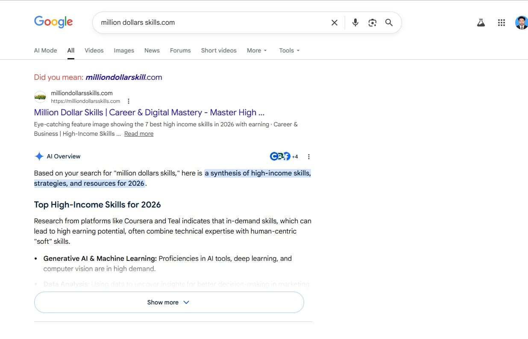Screen dimensions: 528x339
Task: Click the Google logo
Action: pyautogui.click(x=53, y=22)
